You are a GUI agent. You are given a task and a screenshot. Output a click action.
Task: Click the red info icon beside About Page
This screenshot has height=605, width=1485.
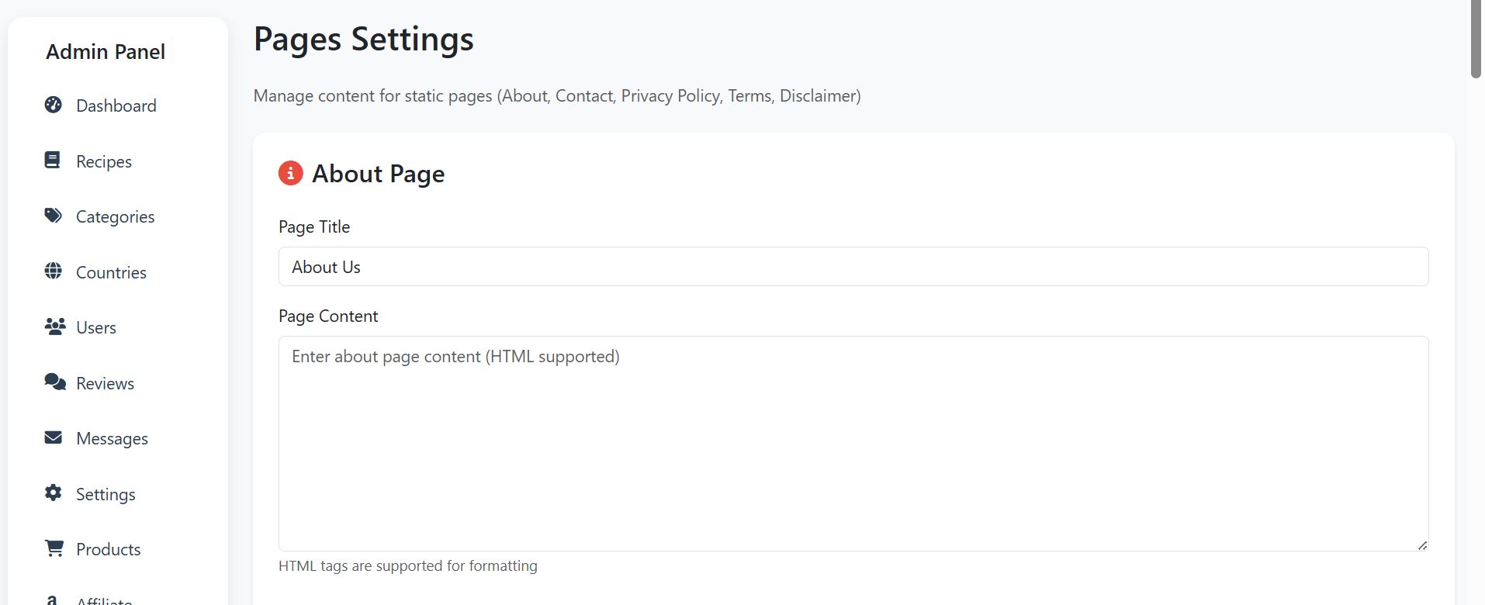(290, 173)
